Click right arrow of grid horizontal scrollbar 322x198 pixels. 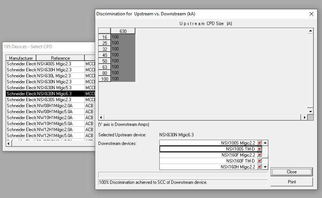coord(304,118)
